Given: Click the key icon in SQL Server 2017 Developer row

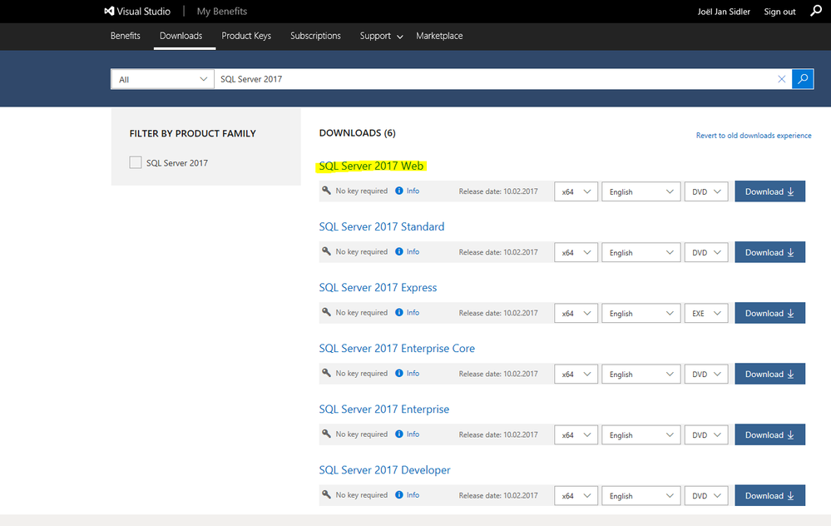Looking at the screenshot, I should coord(326,494).
